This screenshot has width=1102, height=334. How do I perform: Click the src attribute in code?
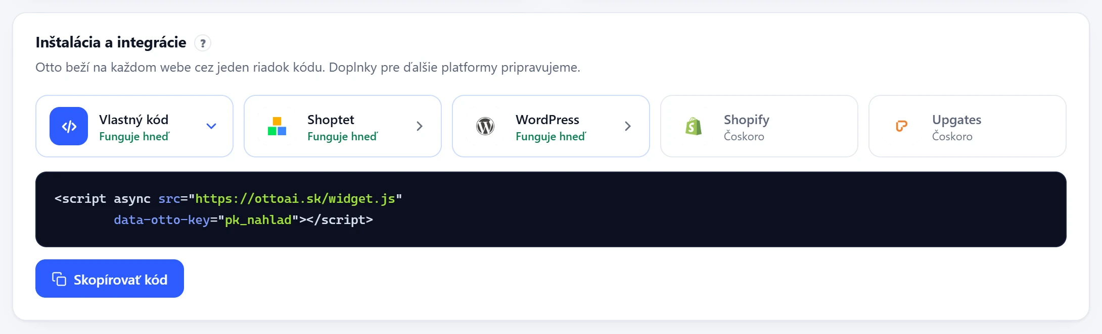169,199
